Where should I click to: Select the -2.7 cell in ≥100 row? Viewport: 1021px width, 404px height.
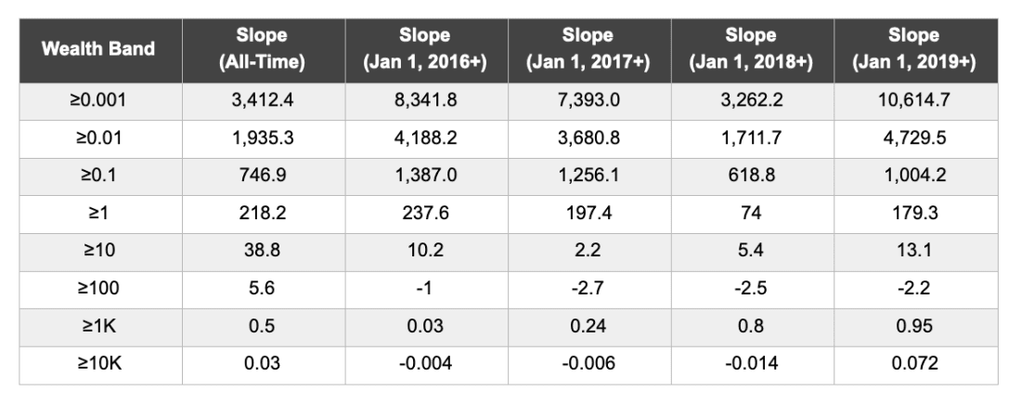(x=589, y=290)
